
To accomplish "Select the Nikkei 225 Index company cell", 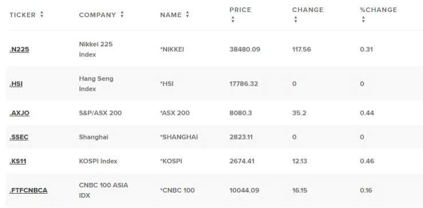I will (96, 49).
